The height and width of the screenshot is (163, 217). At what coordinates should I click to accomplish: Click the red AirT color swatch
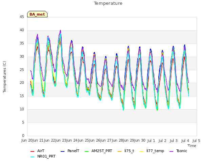[32, 151]
